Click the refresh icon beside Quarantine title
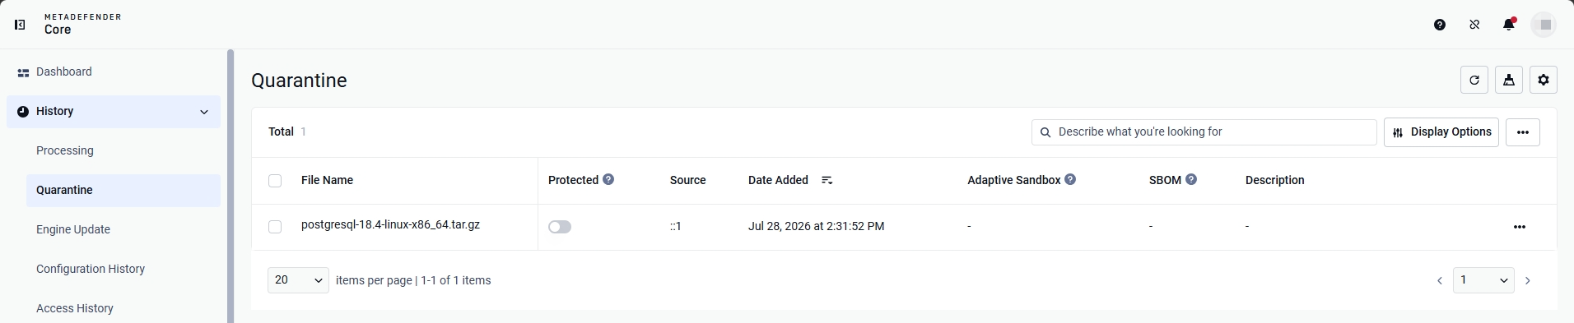Image resolution: width=1574 pixels, height=323 pixels. tap(1474, 81)
